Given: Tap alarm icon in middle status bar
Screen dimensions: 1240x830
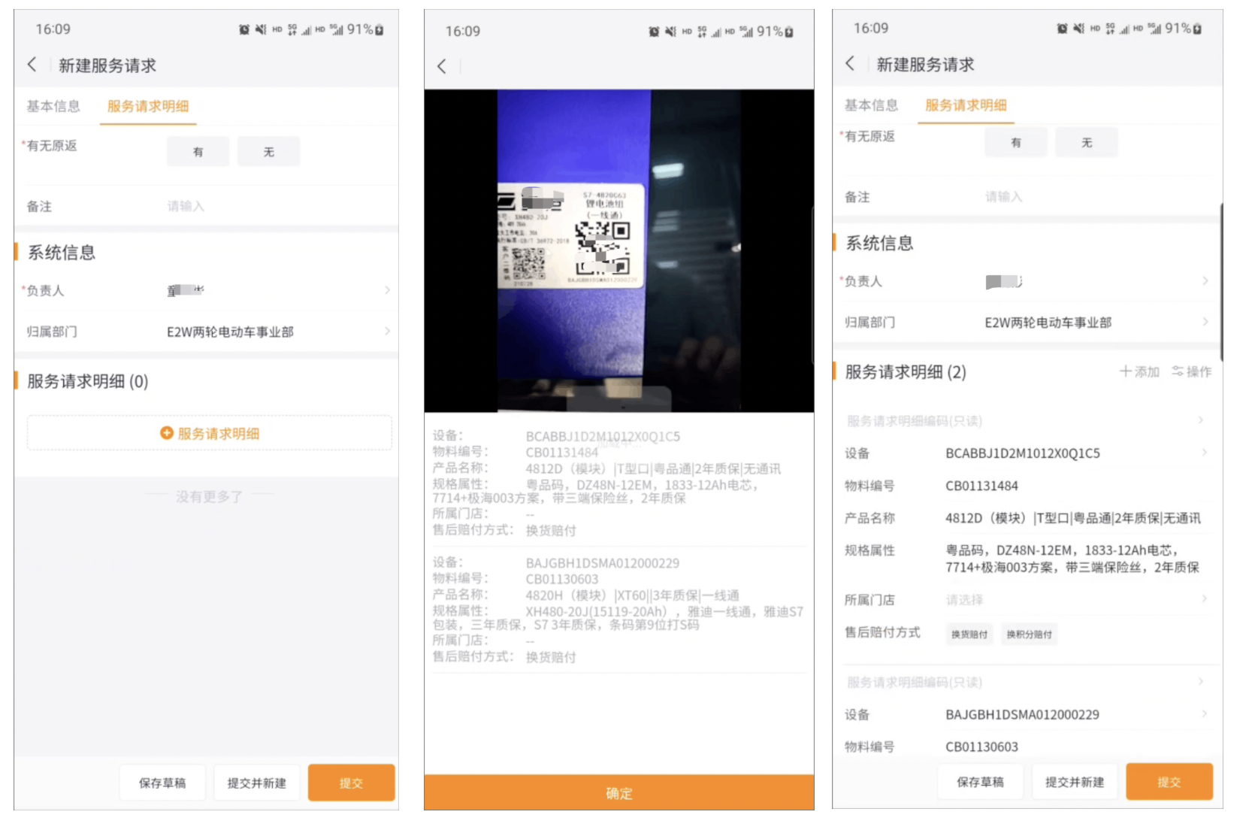Looking at the screenshot, I should [654, 32].
